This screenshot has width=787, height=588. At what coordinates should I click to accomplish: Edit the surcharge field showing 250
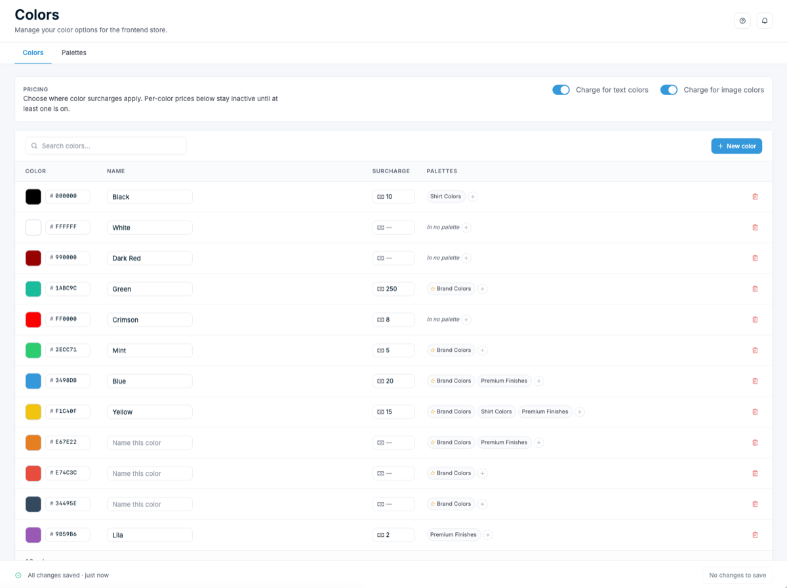pyautogui.click(x=393, y=289)
